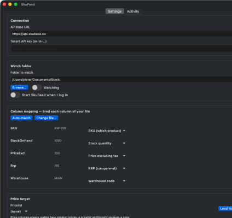Click the Load list button

(x=225, y=209)
